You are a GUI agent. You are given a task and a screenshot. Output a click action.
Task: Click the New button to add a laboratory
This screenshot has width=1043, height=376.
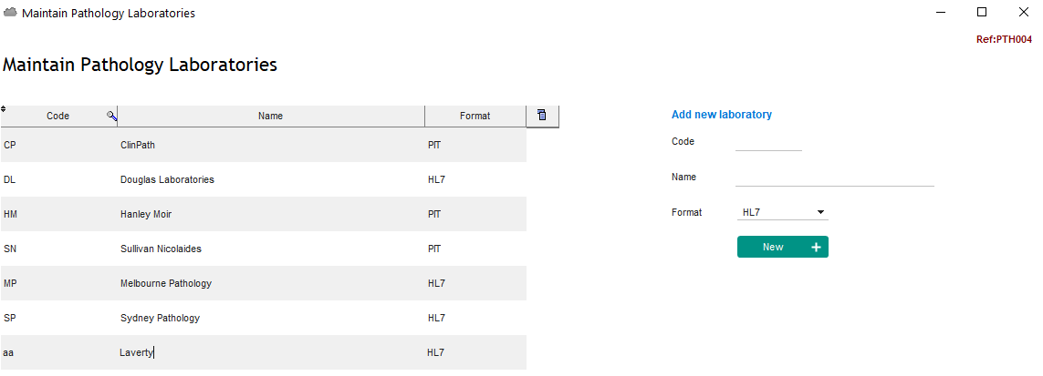click(x=783, y=247)
